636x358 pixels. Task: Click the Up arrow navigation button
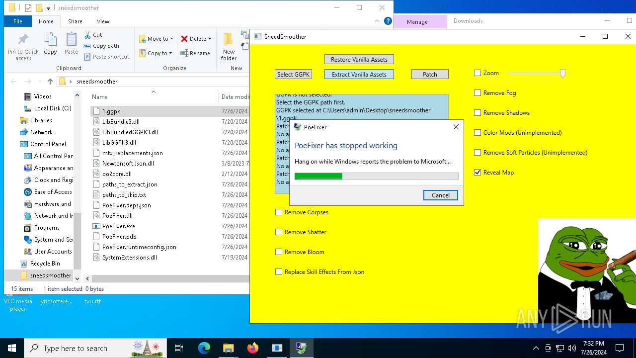click(x=50, y=82)
